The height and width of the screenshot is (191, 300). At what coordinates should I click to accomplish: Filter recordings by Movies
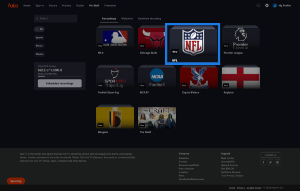click(x=40, y=54)
